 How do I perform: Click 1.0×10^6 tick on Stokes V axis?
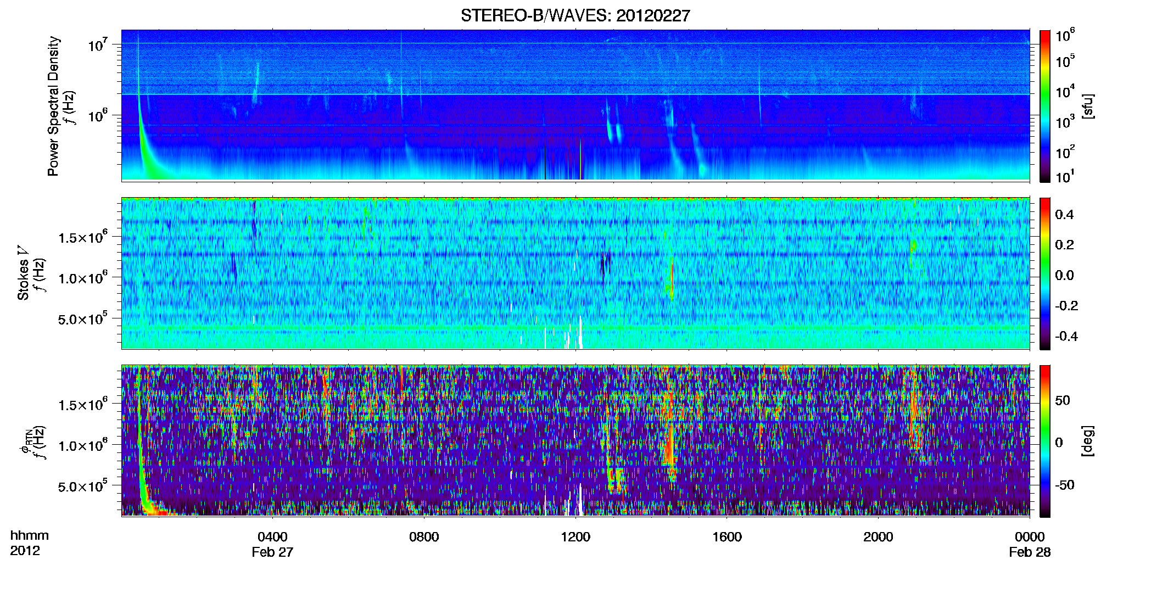click(83, 278)
